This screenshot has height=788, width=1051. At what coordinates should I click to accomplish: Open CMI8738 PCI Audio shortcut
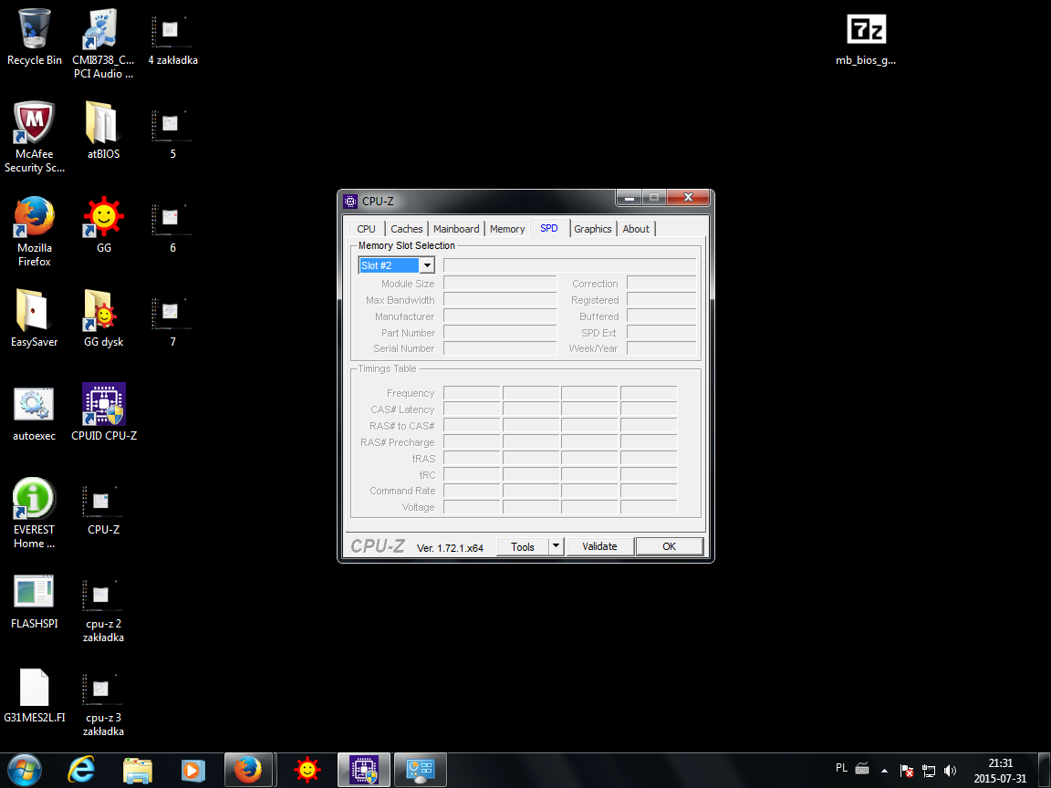click(x=103, y=44)
